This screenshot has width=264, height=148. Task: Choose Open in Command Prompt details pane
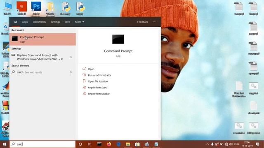click(91, 69)
